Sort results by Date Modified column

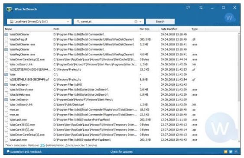point(169,29)
